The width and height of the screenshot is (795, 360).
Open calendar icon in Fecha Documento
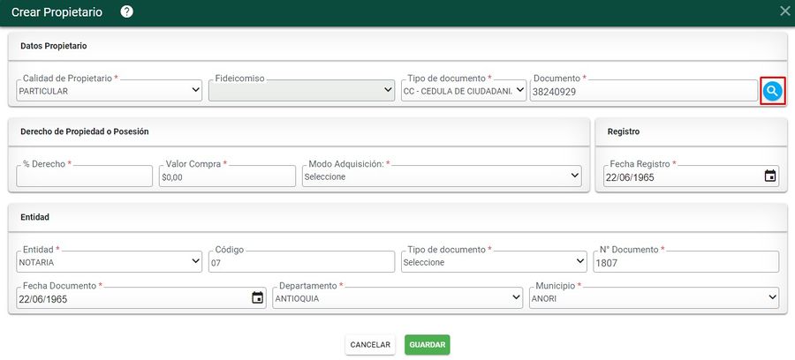(258, 297)
